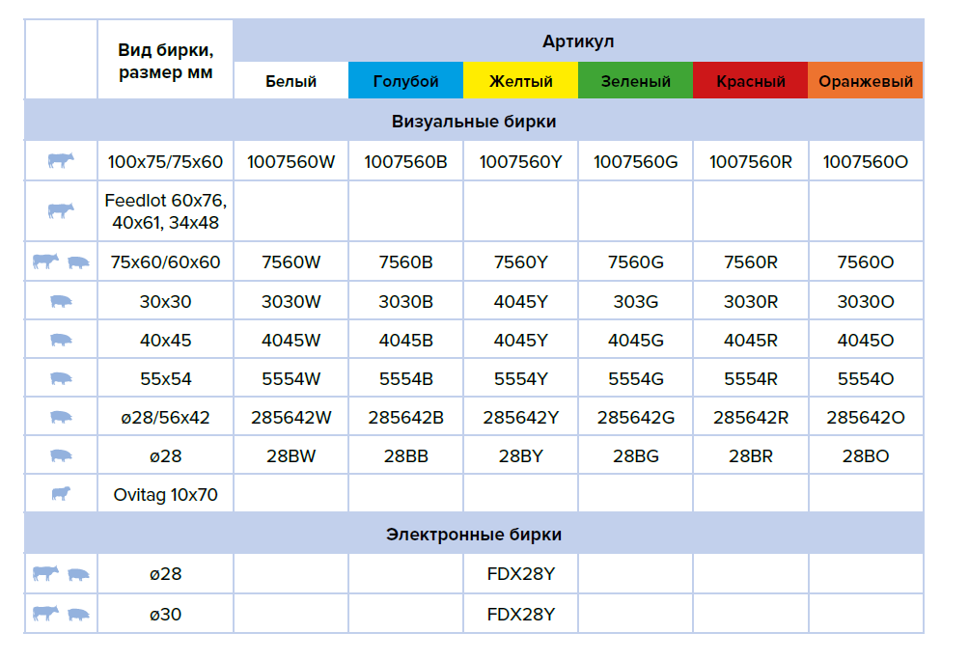Click the Визуальные бирки section heading
The width and height of the screenshot is (969, 660).
click(x=473, y=122)
